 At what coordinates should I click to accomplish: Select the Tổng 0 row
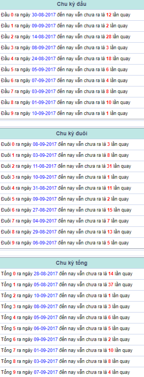tap(72, 274)
